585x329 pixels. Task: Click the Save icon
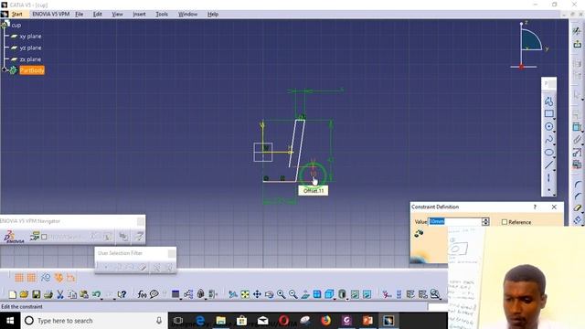[37, 294]
